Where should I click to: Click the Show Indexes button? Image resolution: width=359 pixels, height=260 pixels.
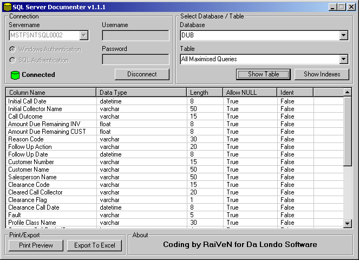[x=322, y=74]
